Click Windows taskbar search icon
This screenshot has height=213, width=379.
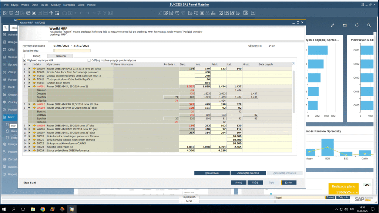pyautogui.click(x=14, y=209)
